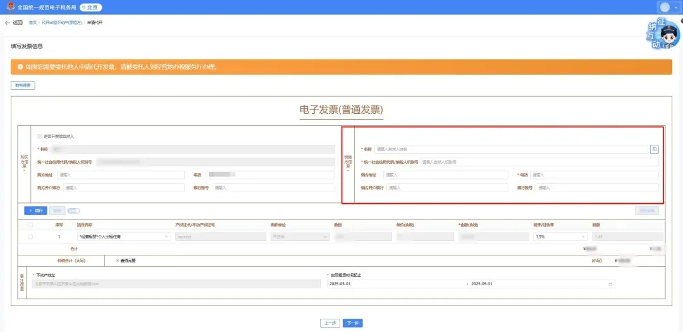Check the select-all checkbox in table header

(30, 224)
